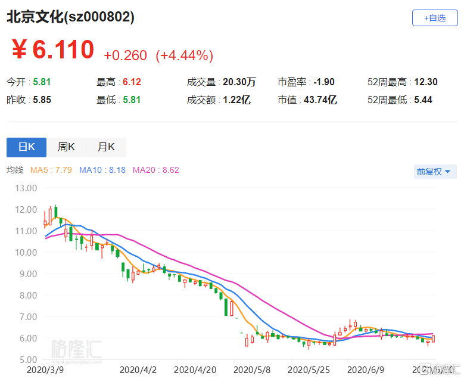464x379 pixels.
Task: Switch to the 周K weekly chart tab
Action: tap(66, 147)
